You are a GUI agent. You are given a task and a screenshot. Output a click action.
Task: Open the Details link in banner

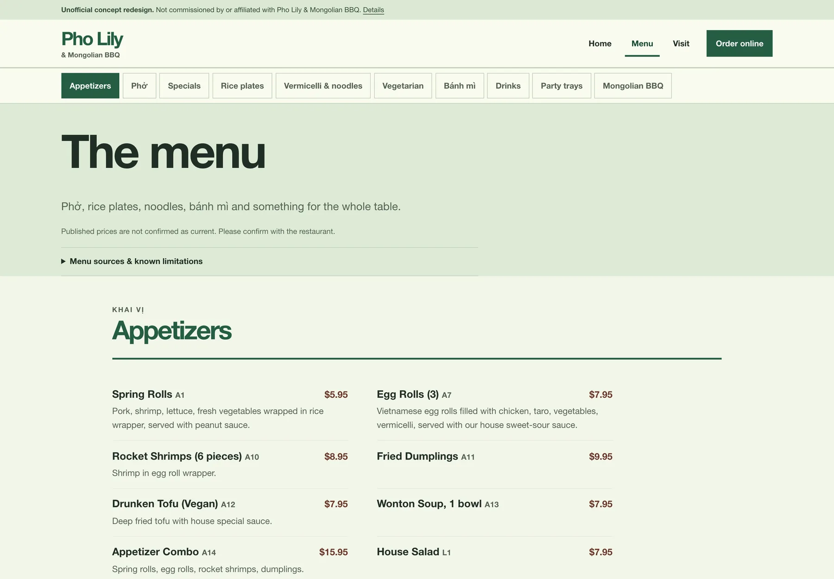373,10
